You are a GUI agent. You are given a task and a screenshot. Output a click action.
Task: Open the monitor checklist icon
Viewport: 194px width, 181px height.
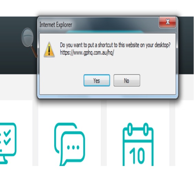[x=8, y=143]
